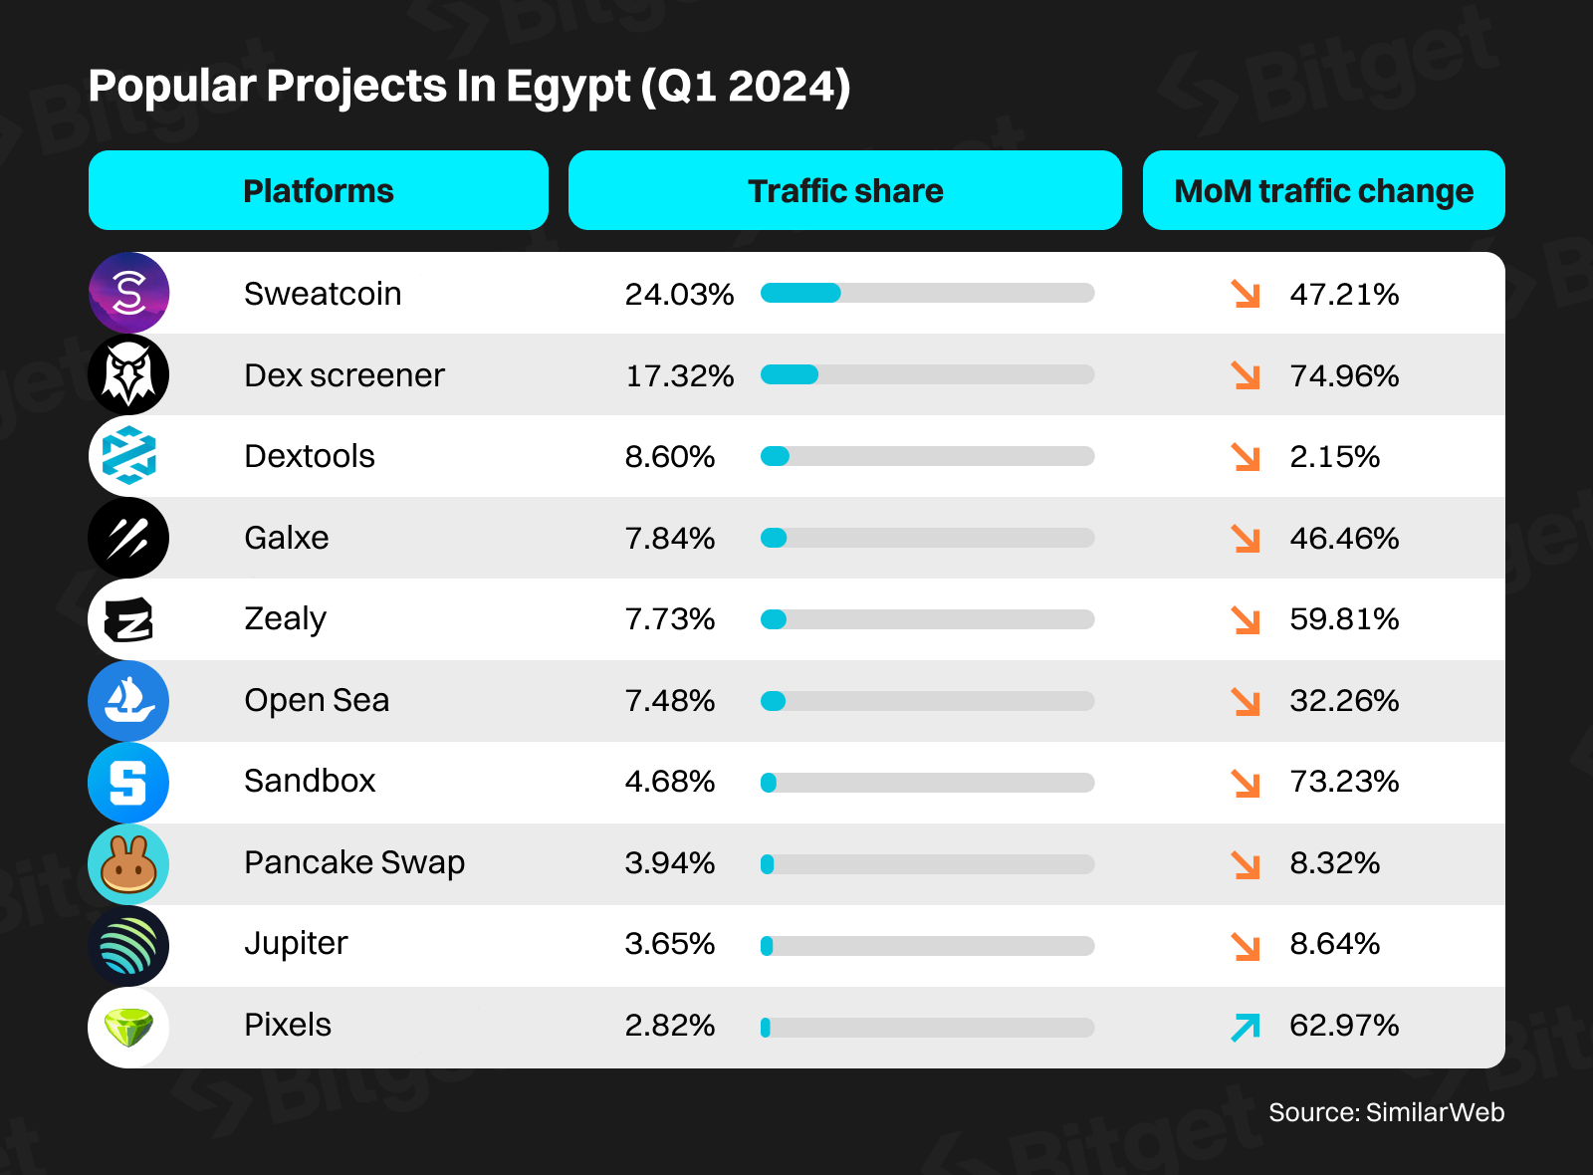Click the Sweatcoin downward trend arrow
Viewport: 1593px width, 1175px height.
(1246, 294)
